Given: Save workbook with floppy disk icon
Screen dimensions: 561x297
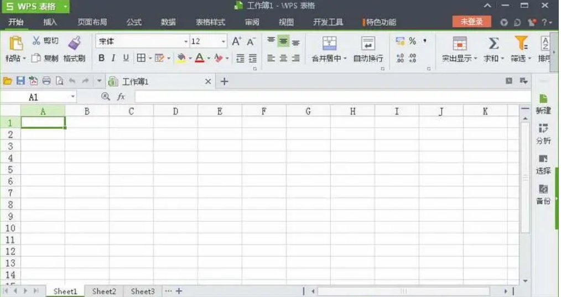Looking at the screenshot, I should point(21,81).
